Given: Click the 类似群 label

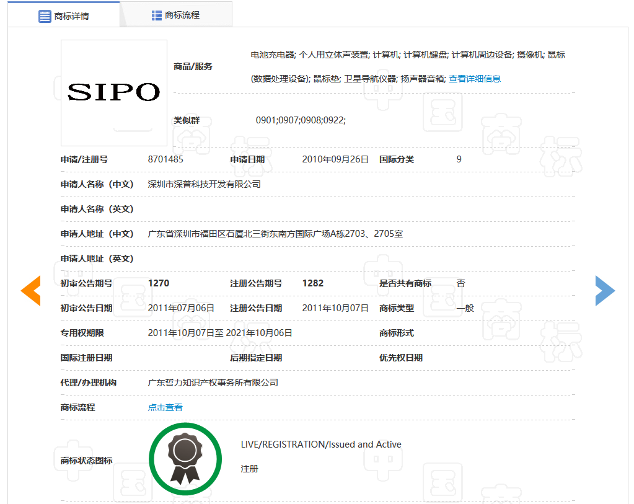Looking at the screenshot, I should 187,120.
